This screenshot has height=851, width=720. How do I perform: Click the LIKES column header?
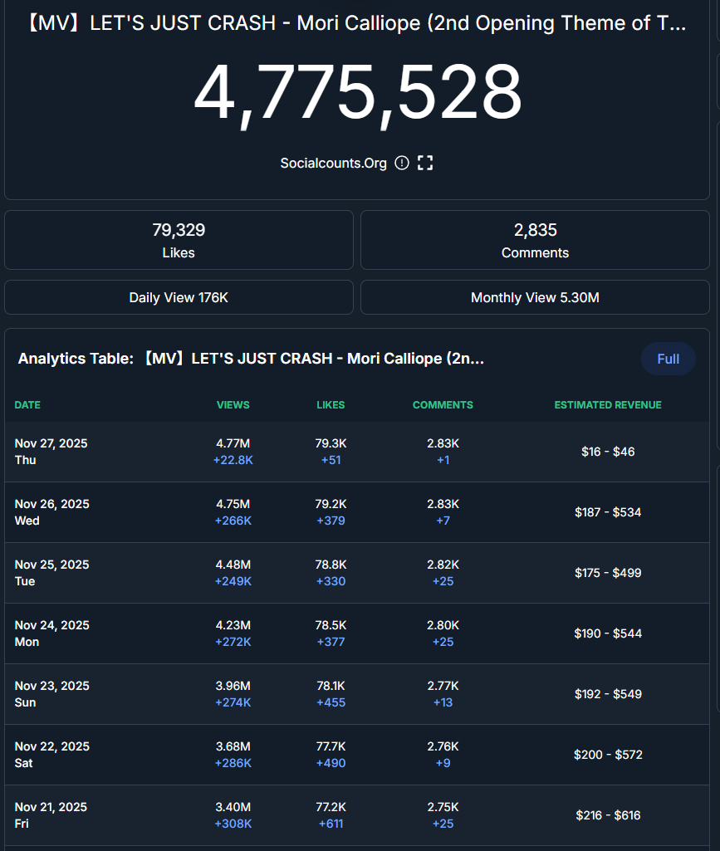pyautogui.click(x=331, y=405)
